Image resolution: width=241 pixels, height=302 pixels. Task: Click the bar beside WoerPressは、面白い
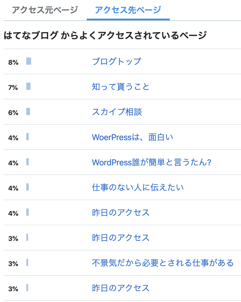point(28,137)
